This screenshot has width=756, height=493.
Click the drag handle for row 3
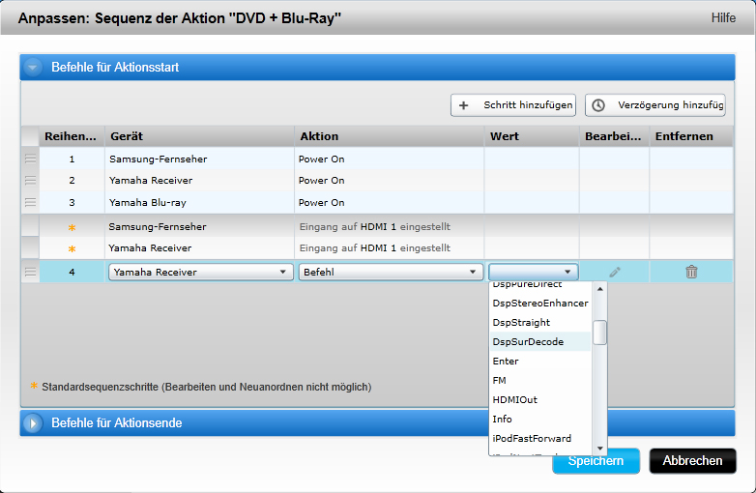(x=30, y=203)
